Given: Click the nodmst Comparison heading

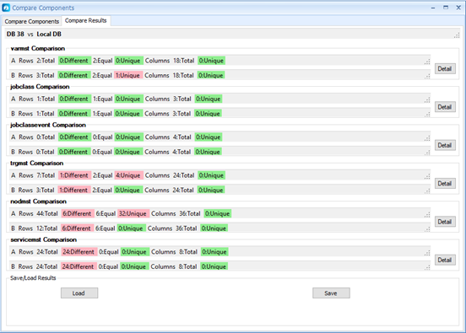Looking at the screenshot, I should tap(38, 201).
